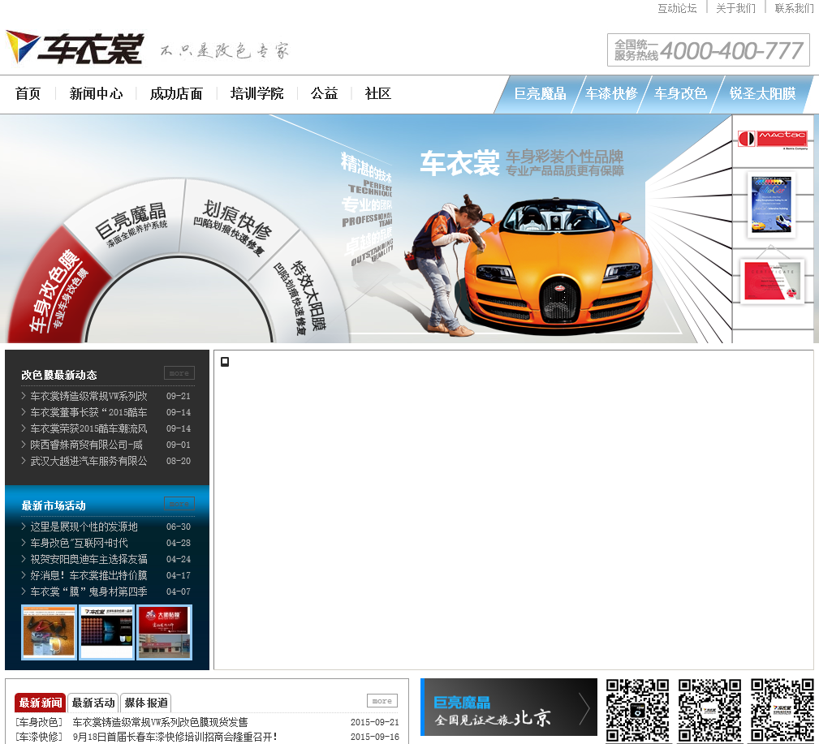Open news 车衣裳荣获2015酷车潮流风

pos(88,428)
